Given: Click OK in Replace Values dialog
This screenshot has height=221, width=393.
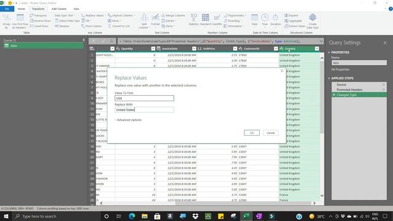Looking at the screenshot, I should 252,133.
